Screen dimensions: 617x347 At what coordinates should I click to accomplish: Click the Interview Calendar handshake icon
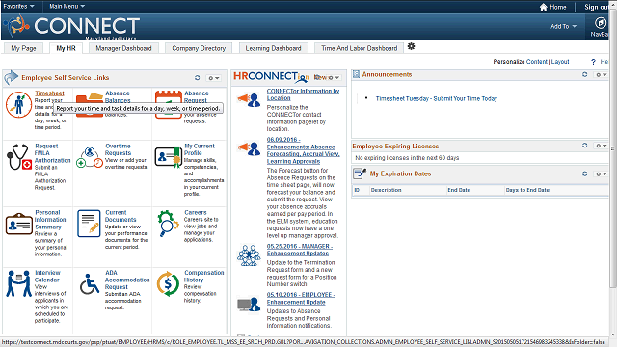click(18, 283)
